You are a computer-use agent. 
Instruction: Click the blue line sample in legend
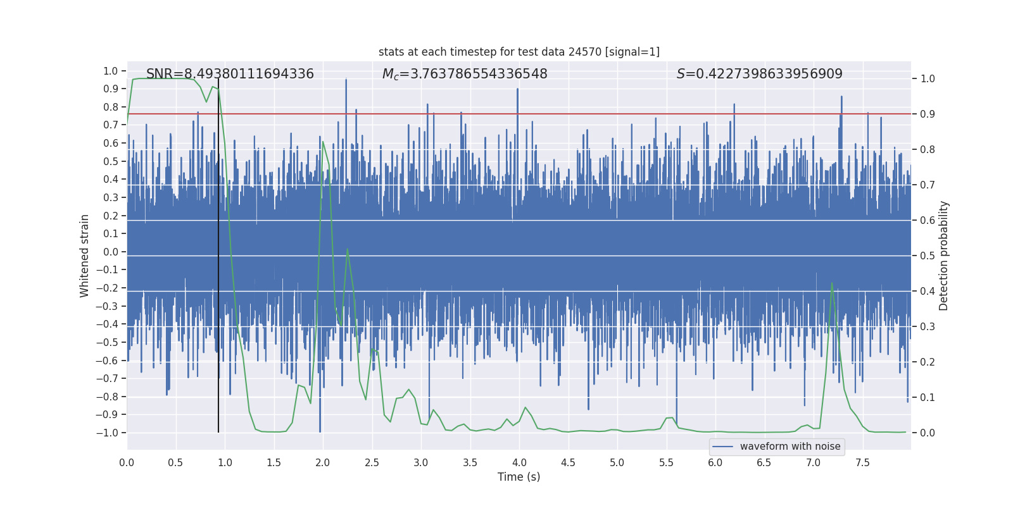723,447
